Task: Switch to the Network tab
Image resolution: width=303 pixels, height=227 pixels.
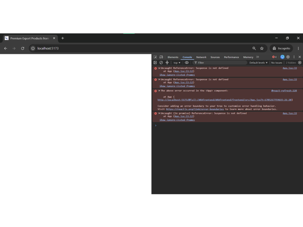Action: click(x=201, y=57)
